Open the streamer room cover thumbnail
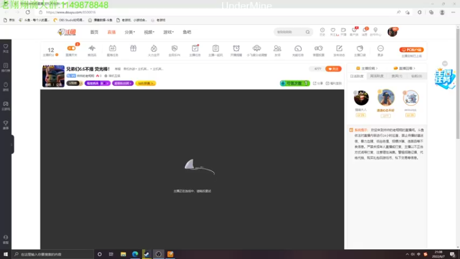 (x=53, y=76)
